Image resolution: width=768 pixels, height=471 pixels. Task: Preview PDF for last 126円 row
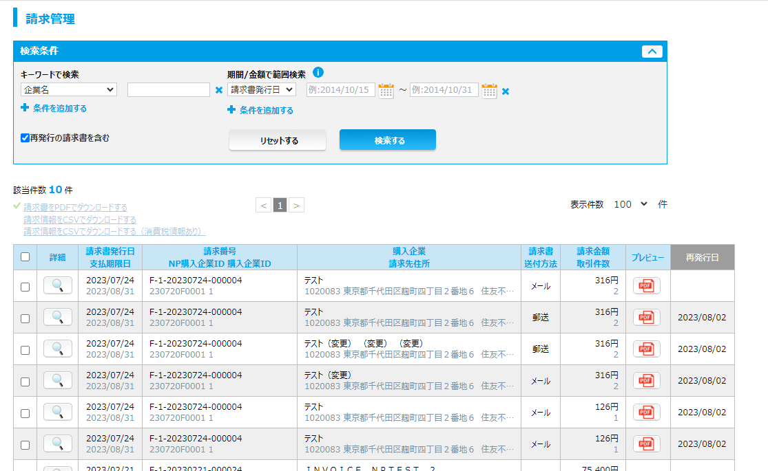click(x=647, y=443)
